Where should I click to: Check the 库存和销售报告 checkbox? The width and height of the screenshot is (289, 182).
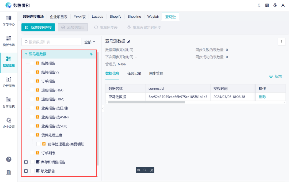click(32, 162)
